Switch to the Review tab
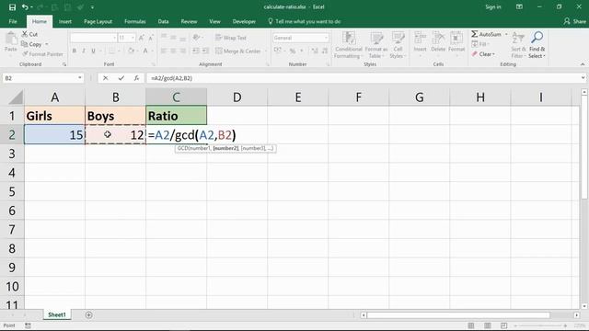Viewport: 589px width, 331px height. click(189, 21)
